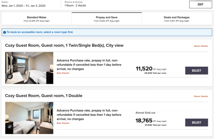Switch to the Standard Rates tab
Image resolution: width=214 pixels, height=139 pixels.
(x=37, y=19)
